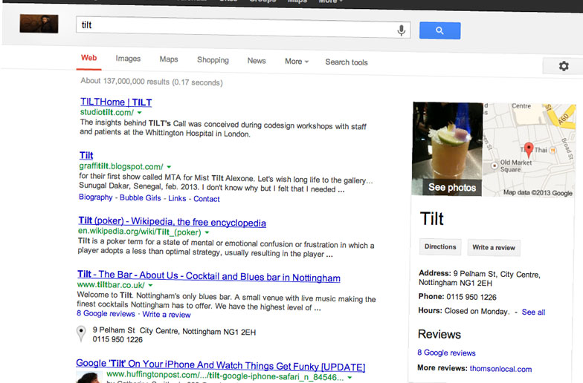The image size is (583, 383).
Task: Open the settings gear menu
Action: click(x=563, y=67)
